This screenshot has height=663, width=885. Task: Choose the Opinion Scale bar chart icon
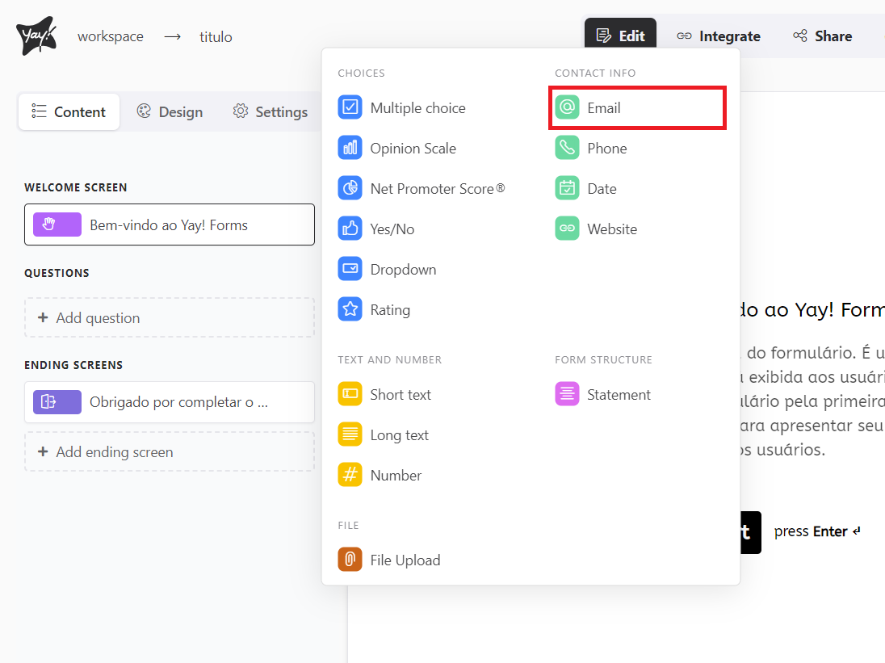pos(350,148)
